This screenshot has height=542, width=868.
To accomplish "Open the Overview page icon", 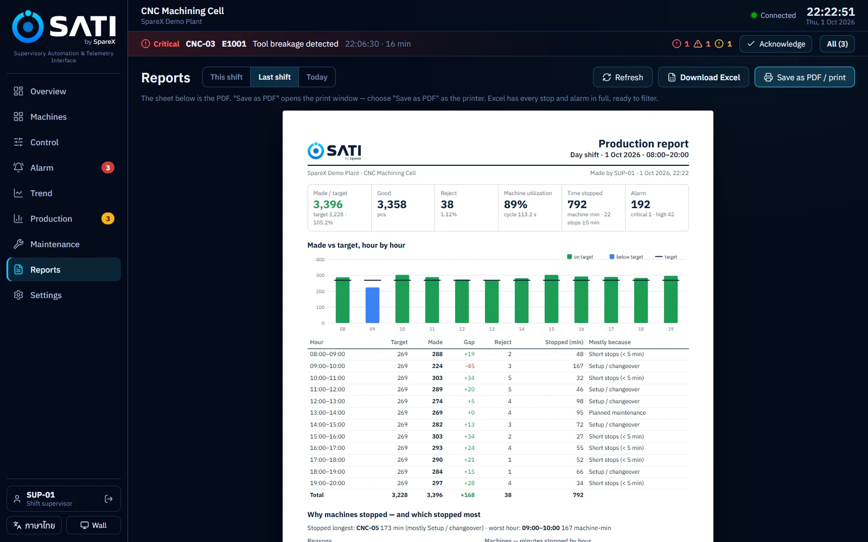I will (x=18, y=91).
